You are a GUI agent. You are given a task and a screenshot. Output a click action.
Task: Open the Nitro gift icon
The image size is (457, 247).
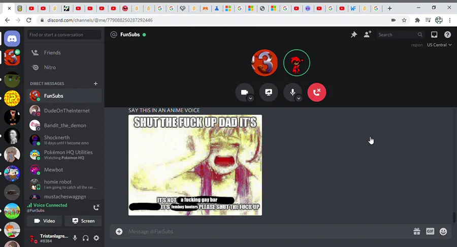417,232
